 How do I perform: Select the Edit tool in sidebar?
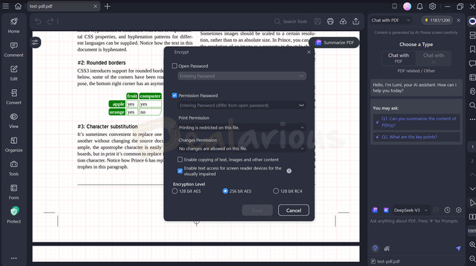[x=14, y=73]
